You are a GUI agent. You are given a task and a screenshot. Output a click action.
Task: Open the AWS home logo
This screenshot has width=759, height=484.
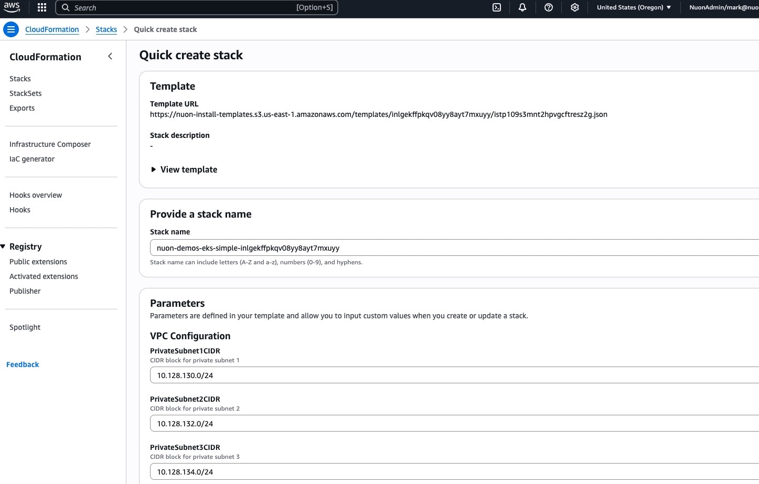click(x=12, y=7)
